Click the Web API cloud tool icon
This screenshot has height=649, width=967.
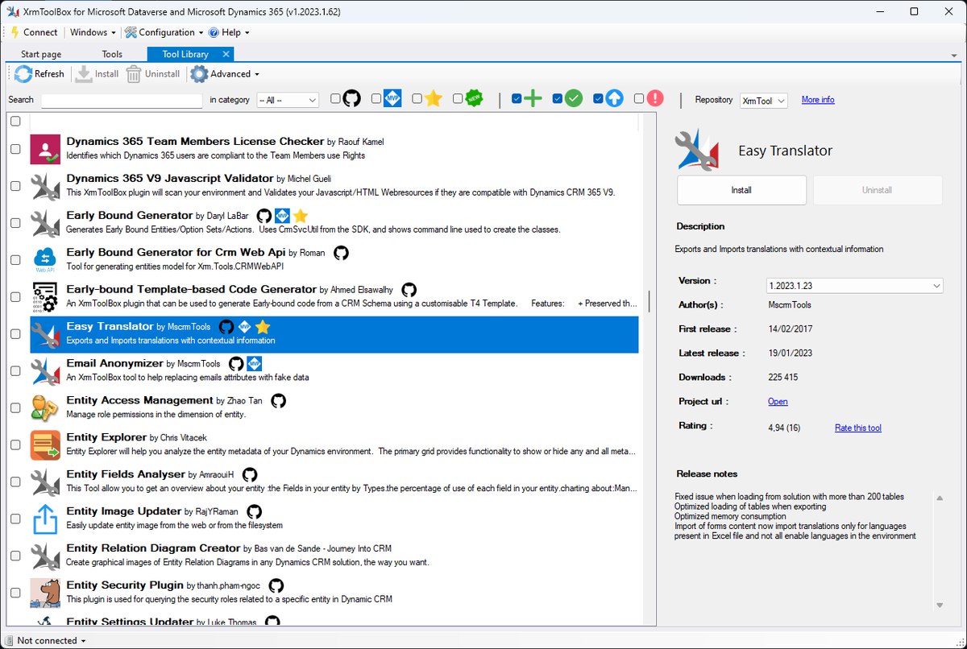tap(46, 260)
